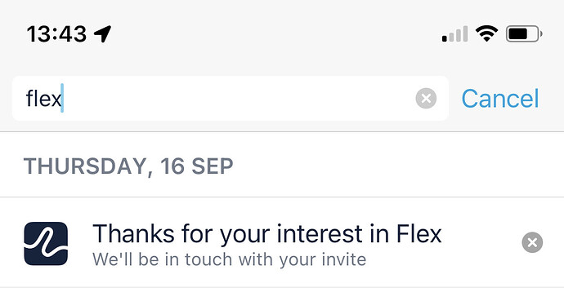Tap Cancel to exit search
564x301 pixels.
(x=500, y=99)
